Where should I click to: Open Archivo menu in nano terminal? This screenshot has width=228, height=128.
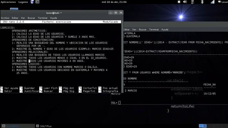coord(5,18)
